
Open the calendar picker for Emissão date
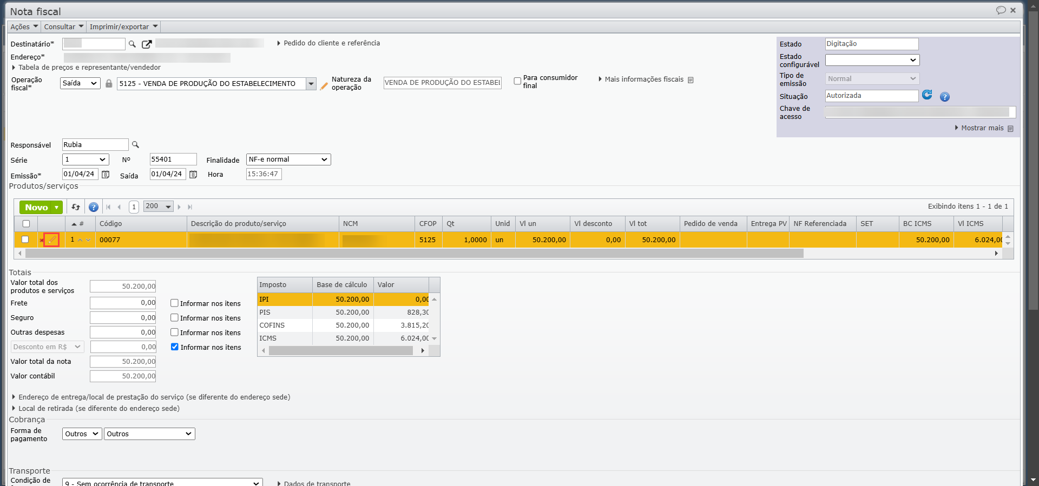point(106,175)
